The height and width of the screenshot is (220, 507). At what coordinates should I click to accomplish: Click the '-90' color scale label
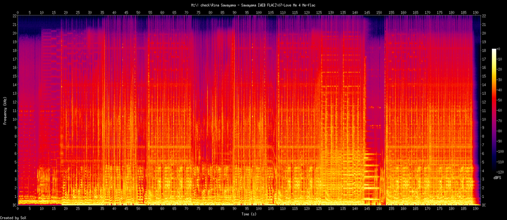tap(500, 142)
